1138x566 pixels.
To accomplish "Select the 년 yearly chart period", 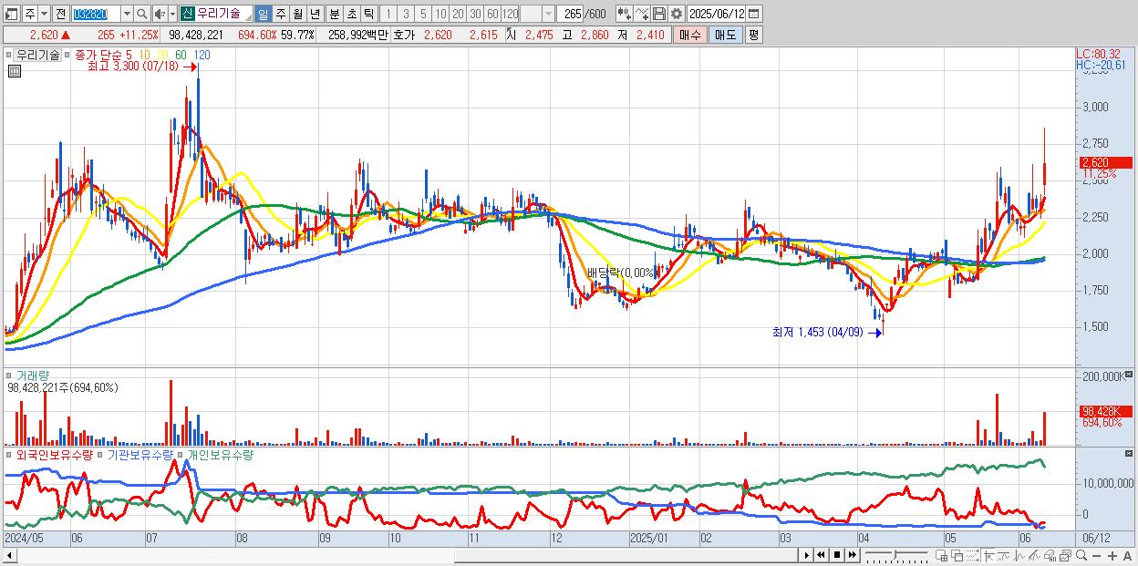I will tap(315, 14).
